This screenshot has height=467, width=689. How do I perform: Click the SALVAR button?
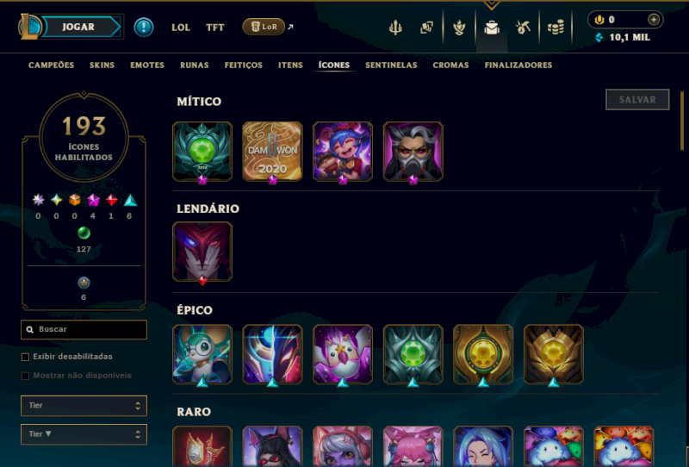(x=637, y=100)
